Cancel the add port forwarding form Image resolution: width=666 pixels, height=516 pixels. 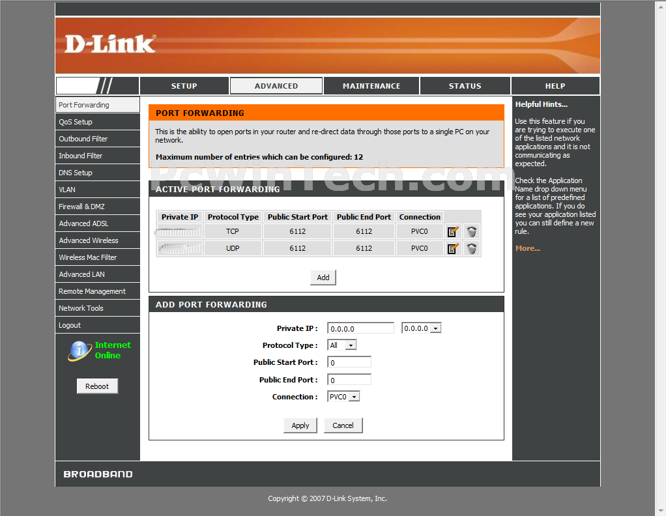click(x=343, y=425)
